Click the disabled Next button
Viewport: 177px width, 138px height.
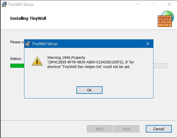pos(126,129)
